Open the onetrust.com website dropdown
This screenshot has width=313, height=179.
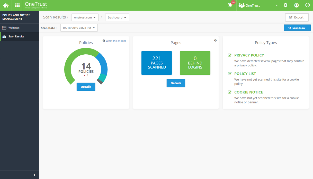(85, 17)
